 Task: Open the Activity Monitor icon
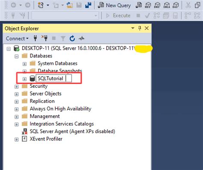81,39
